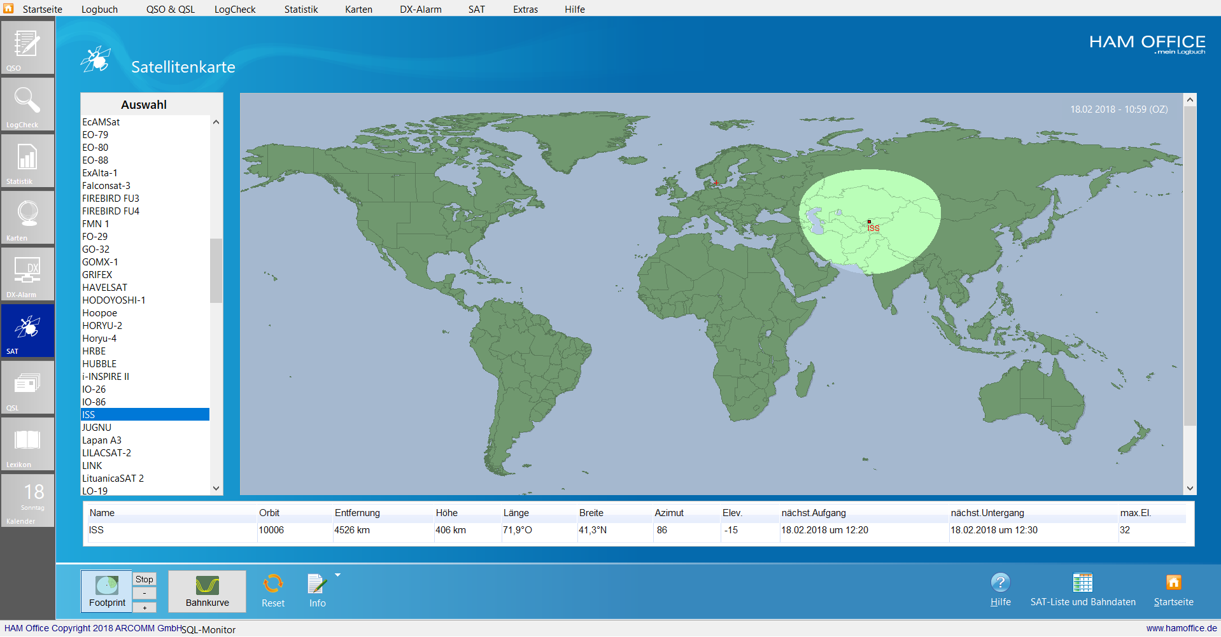Click the Reset arrows icon
The height and width of the screenshot is (637, 1221).
tap(273, 584)
